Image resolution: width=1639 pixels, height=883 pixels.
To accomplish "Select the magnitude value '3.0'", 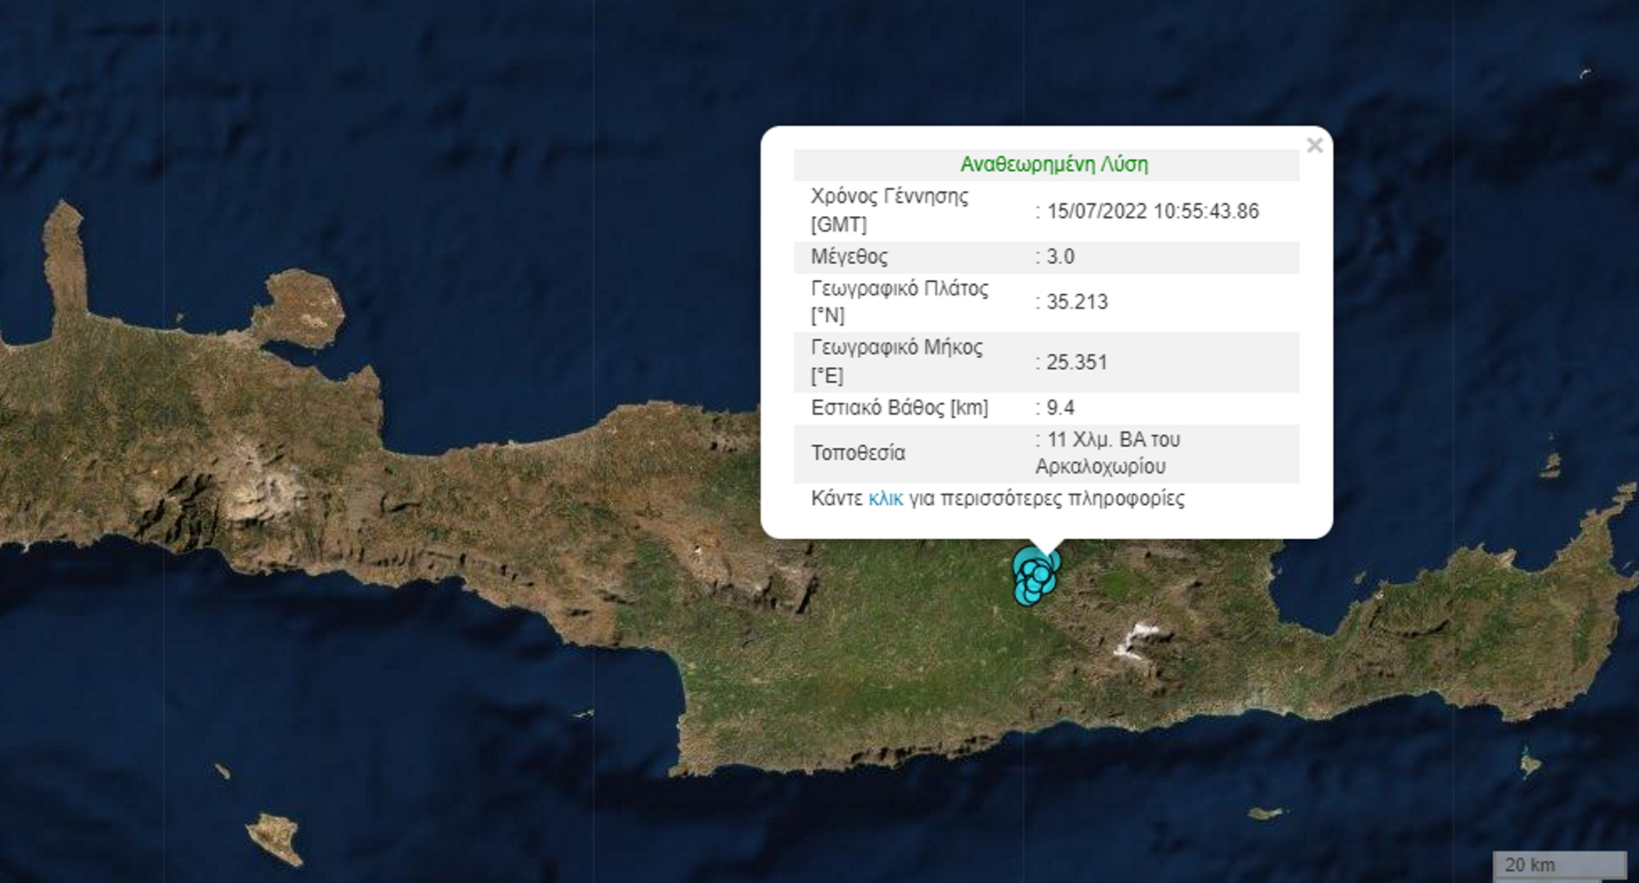I will (x=1060, y=257).
